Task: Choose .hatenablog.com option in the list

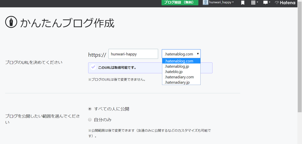Action: (x=181, y=61)
